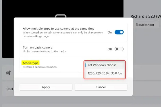Click the camera icon in preview area
Screen dimensions: 161x107
(x=61, y=16)
